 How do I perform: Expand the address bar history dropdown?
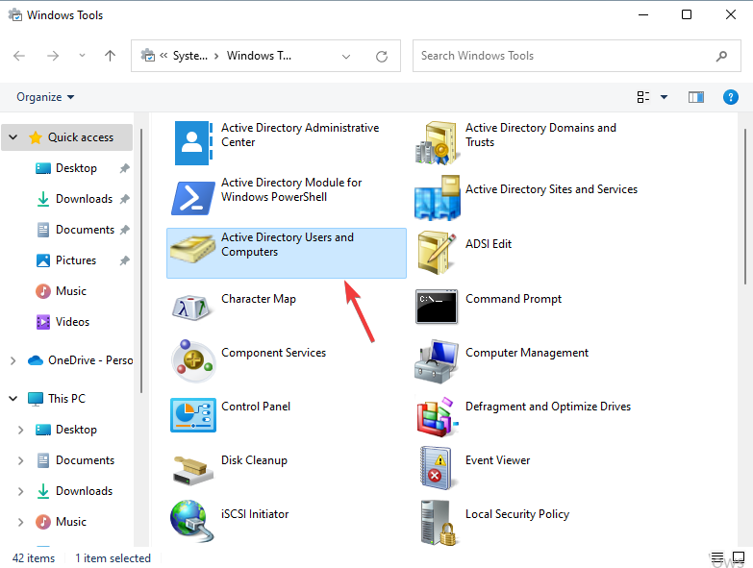(x=346, y=57)
